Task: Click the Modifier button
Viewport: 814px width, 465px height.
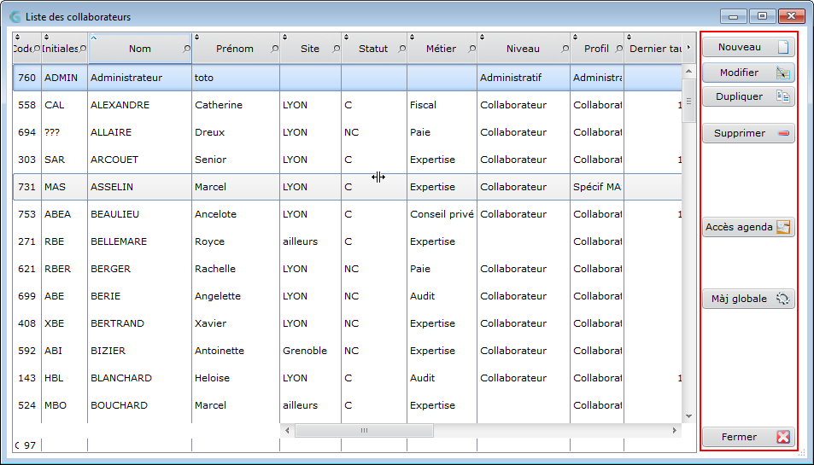Action: point(748,73)
